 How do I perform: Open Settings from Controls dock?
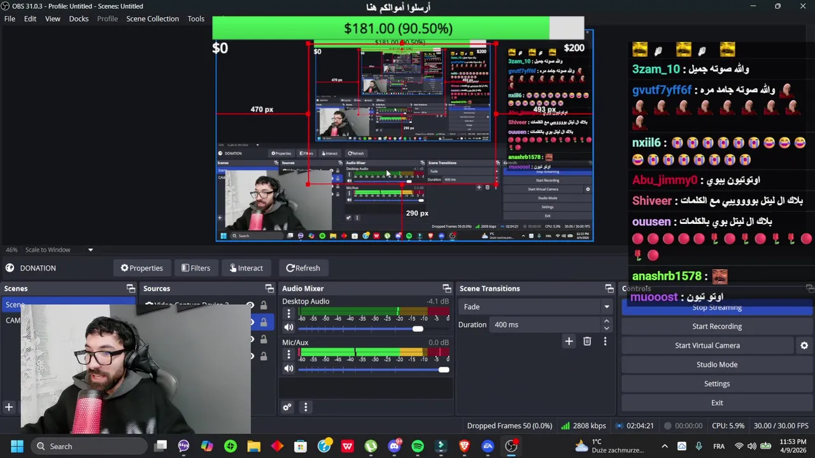click(717, 384)
